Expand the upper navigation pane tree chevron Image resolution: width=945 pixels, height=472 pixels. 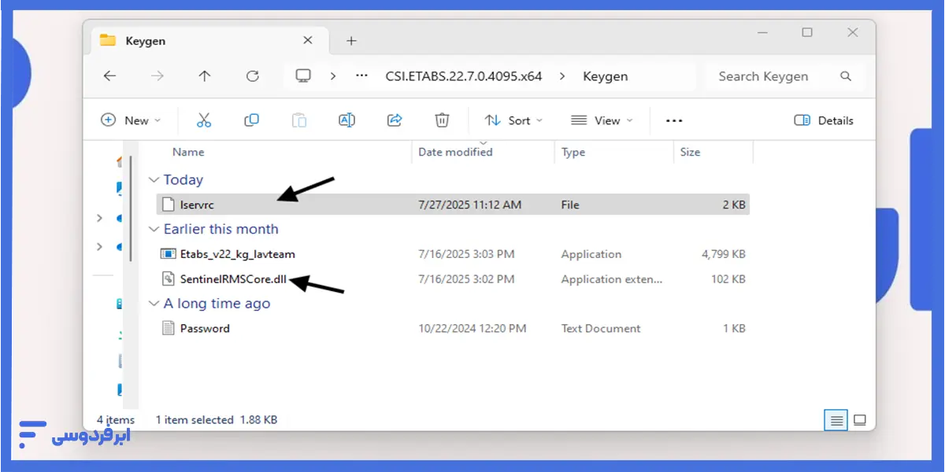tap(99, 218)
